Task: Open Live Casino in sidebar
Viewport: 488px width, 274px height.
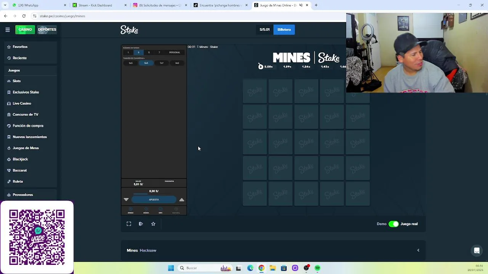Action: (x=22, y=104)
